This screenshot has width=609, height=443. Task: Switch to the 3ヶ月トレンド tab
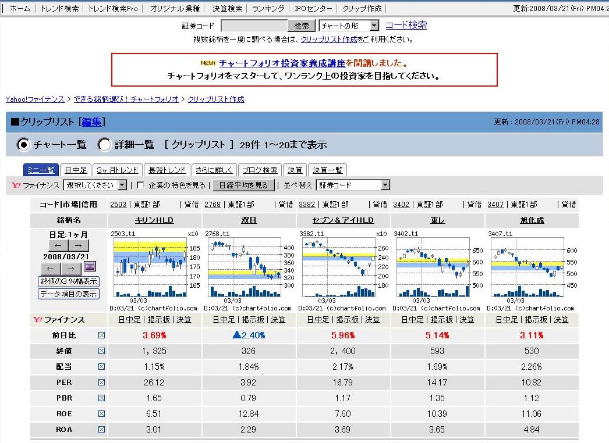click(118, 170)
